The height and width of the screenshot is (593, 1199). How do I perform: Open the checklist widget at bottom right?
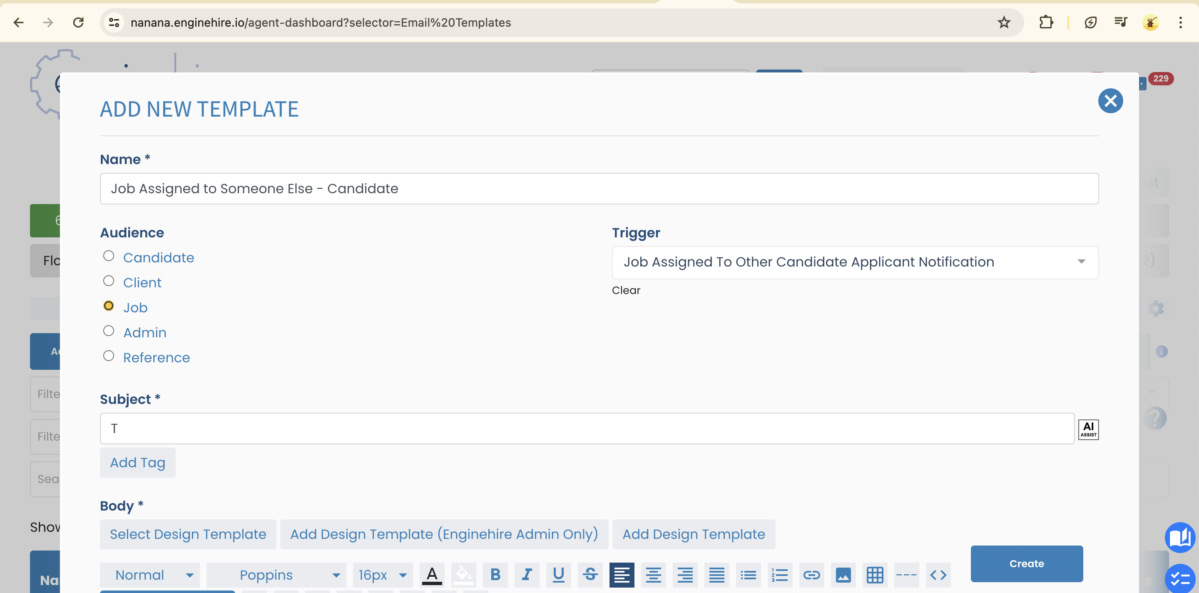pos(1180,578)
